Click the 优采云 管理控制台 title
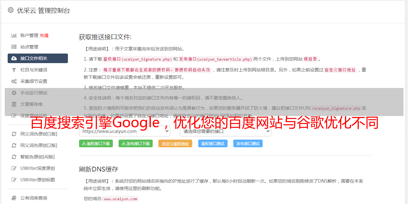 43,11
